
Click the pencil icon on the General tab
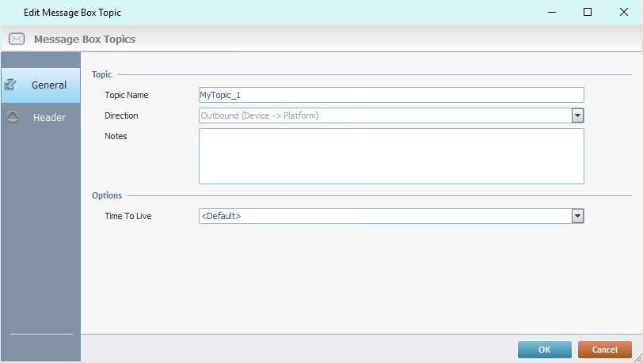11,85
